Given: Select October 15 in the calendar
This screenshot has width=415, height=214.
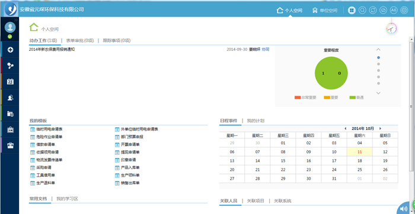Looking at the screenshot, I should tap(283, 161).
